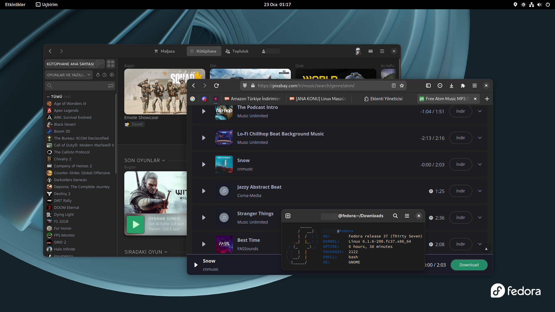Open browser downloads arrow icon
The height and width of the screenshot is (312, 555).
[x=452, y=86]
